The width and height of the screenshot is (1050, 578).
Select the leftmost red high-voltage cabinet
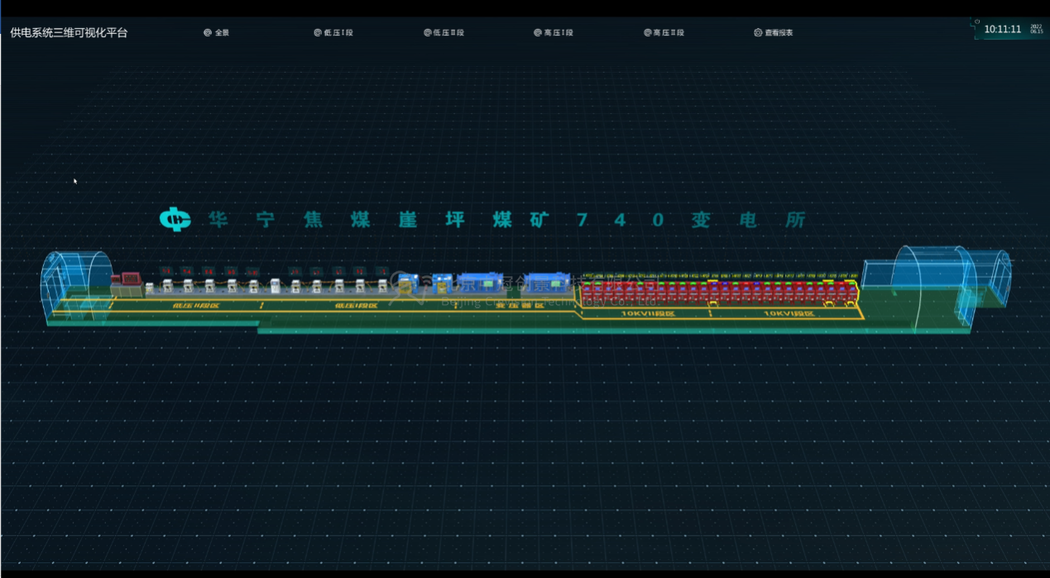(x=587, y=293)
